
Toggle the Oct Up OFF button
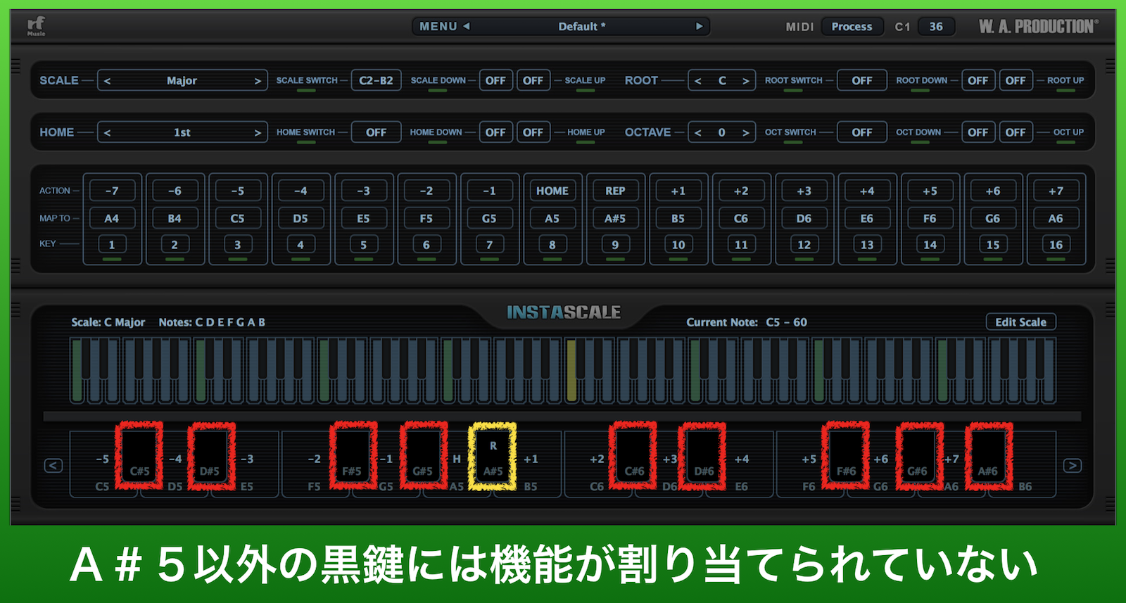pos(1016,132)
